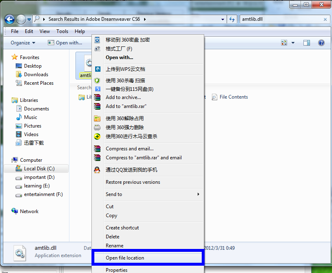Open the File menu
This screenshot has height=273, width=332.
[x=15, y=31]
